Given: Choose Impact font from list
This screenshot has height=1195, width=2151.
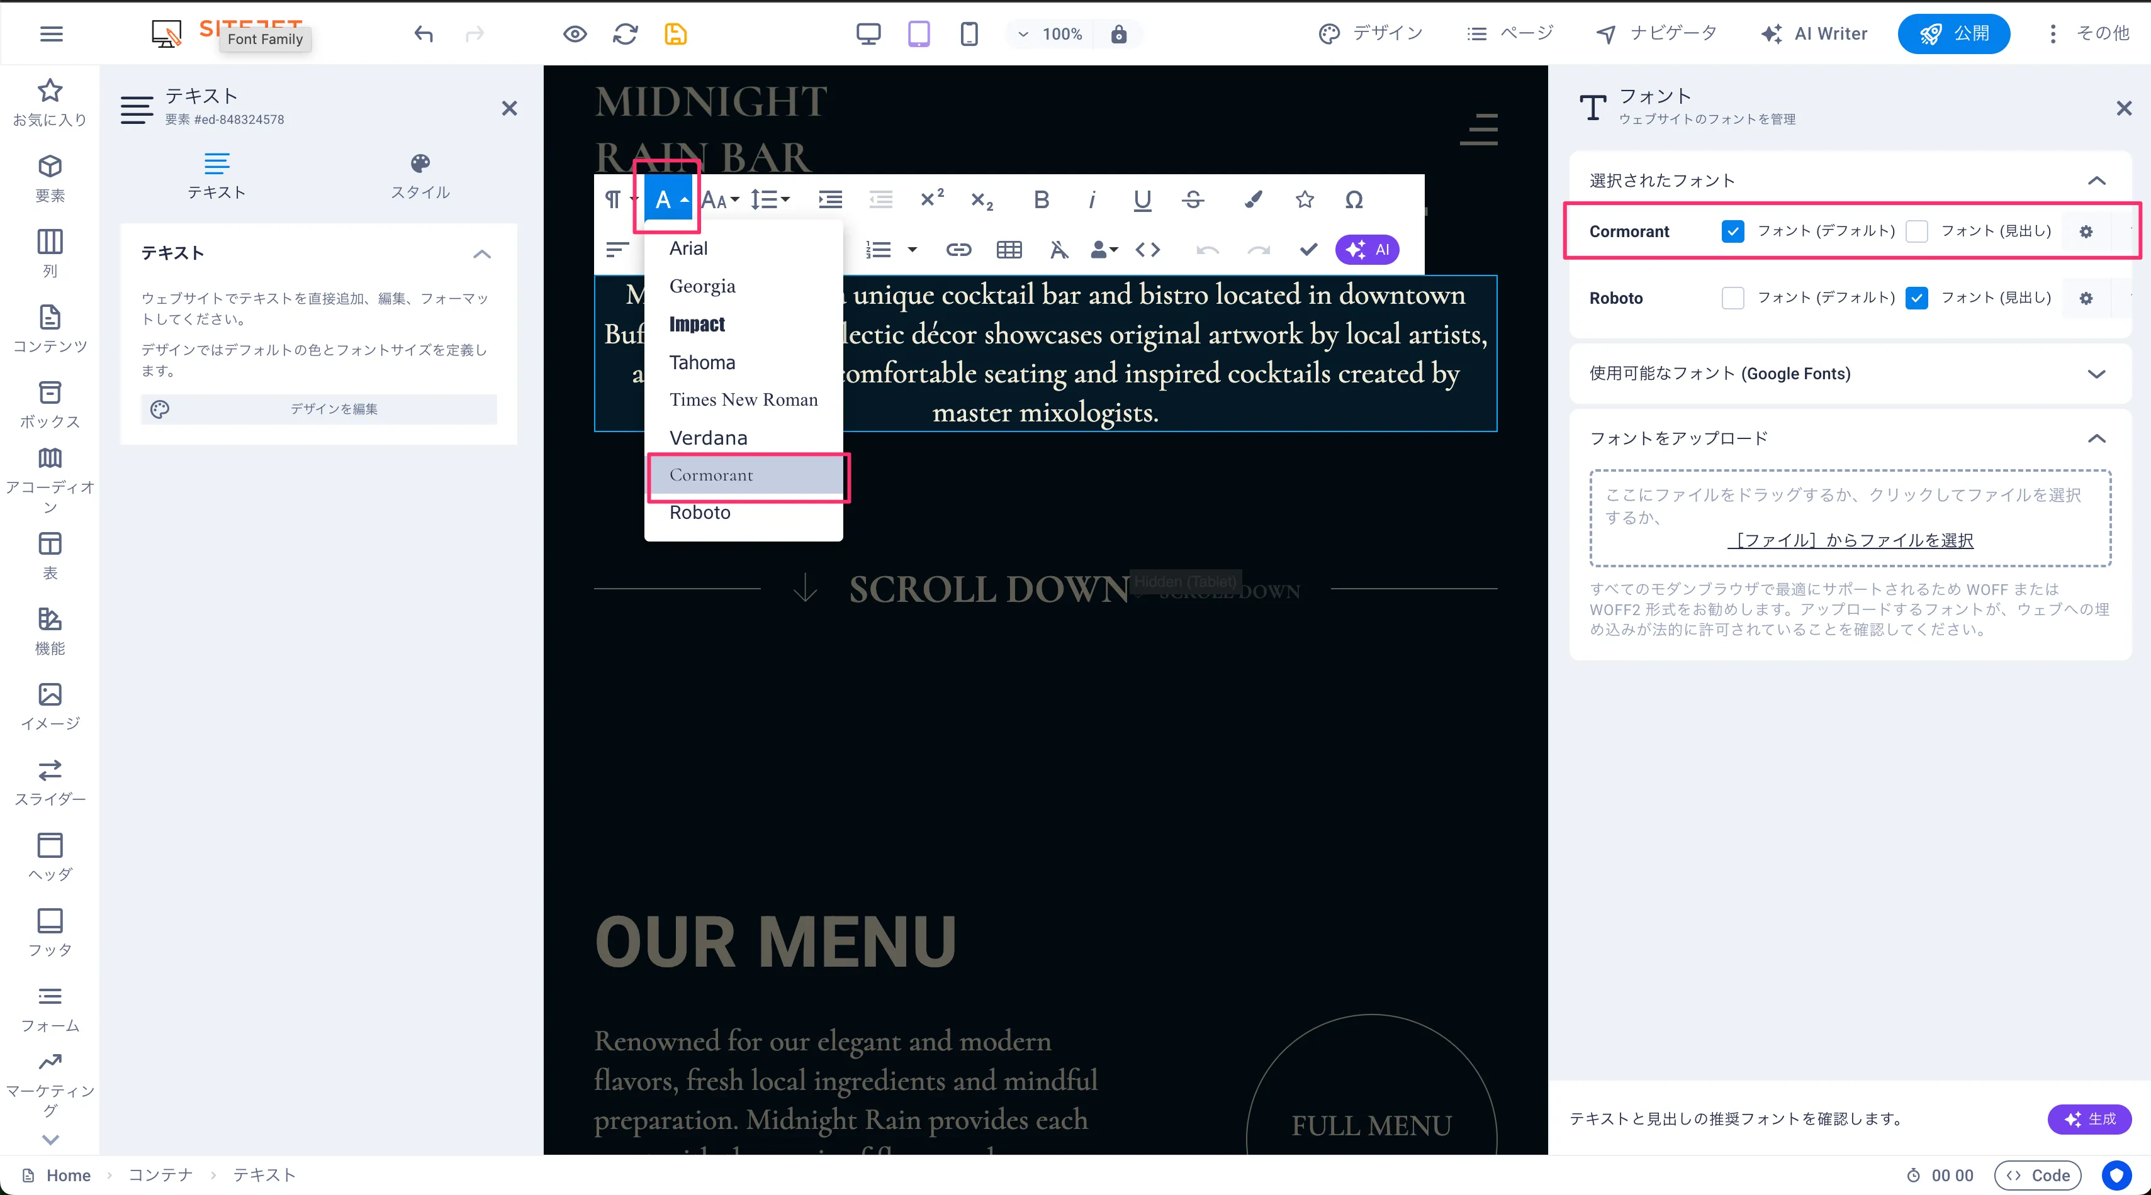Looking at the screenshot, I should (743, 324).
